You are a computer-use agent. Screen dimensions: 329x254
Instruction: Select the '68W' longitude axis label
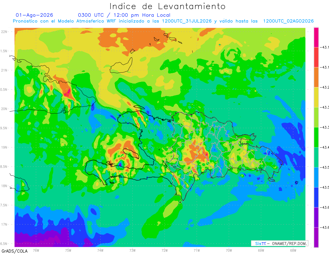click(293, 250)
